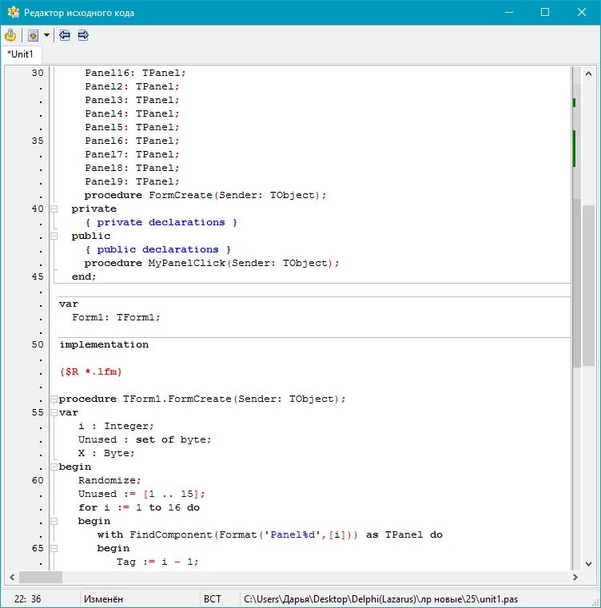Click the 'for i := 1 to 16 do' line
The width and height of the screenshot is (601, 608).
139,507
